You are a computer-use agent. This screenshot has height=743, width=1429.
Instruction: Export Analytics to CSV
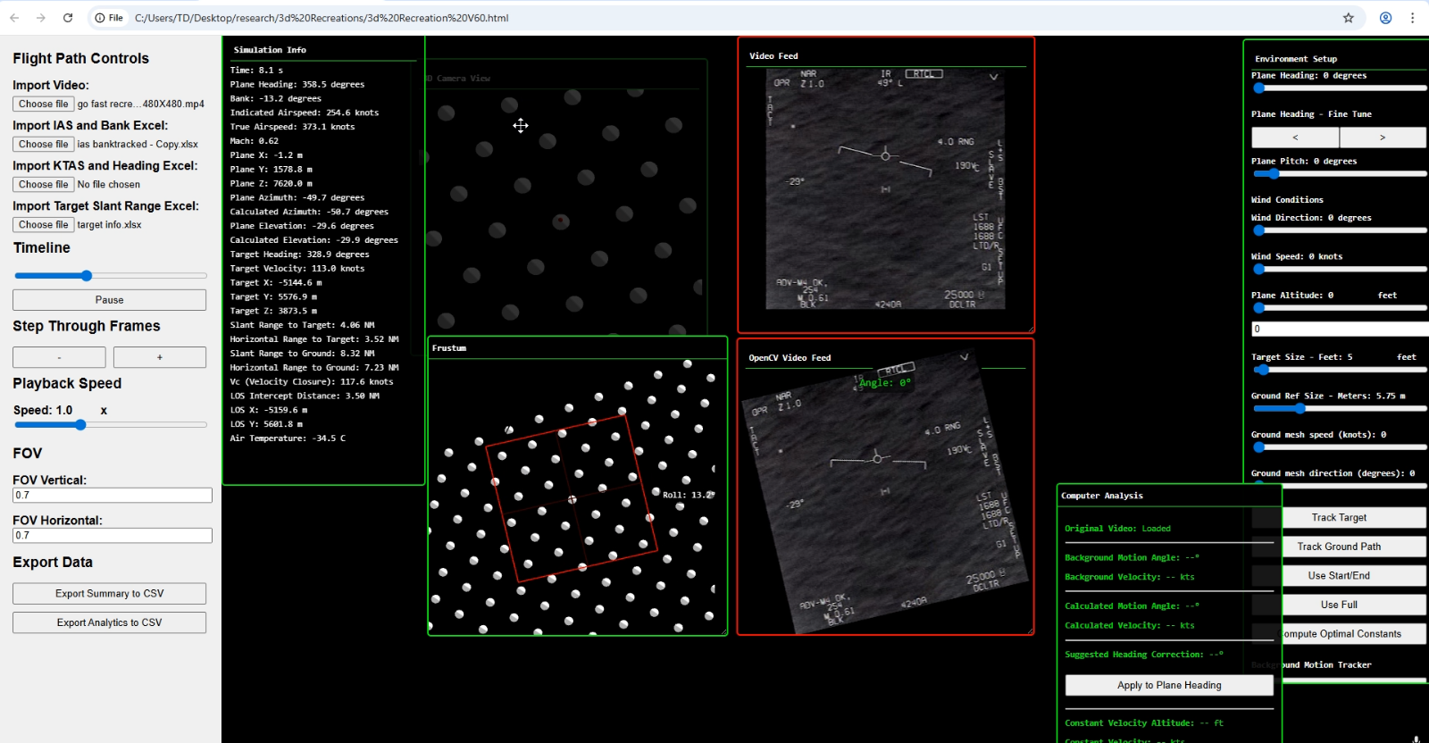[109, 622]
